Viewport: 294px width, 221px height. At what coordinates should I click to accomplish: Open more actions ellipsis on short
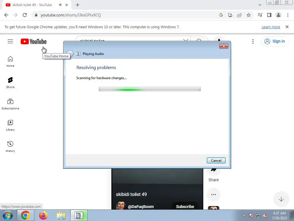click(x=214, y=195)
